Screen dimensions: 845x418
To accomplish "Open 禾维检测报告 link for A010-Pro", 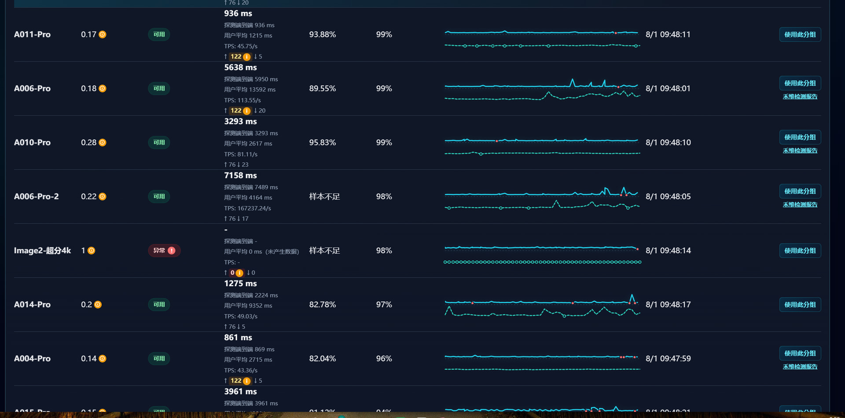I will click(800, 151).
